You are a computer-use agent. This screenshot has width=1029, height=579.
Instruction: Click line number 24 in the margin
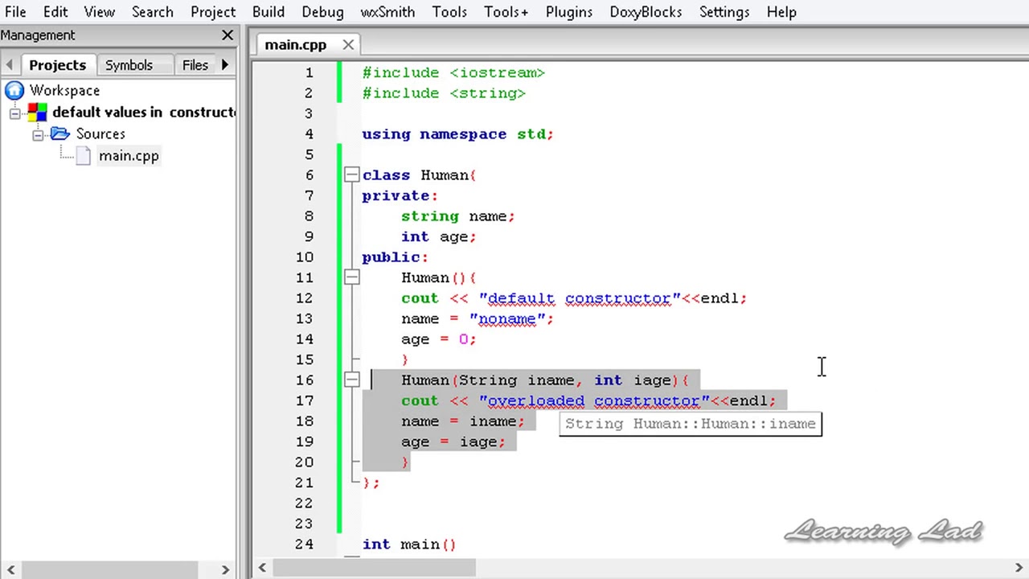coord(304,544)
